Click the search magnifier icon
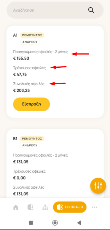The height and width of the screenshot is (230, 110). coord(91,10)
